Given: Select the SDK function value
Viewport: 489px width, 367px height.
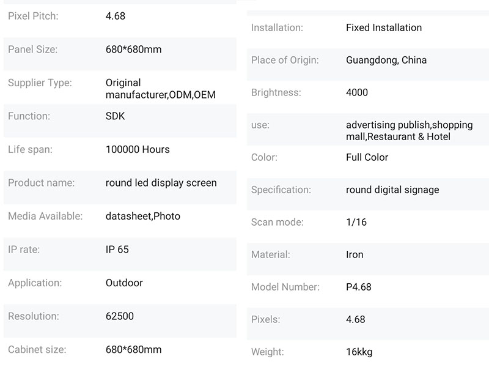Looking at the screenshot, I should point(115,116).
